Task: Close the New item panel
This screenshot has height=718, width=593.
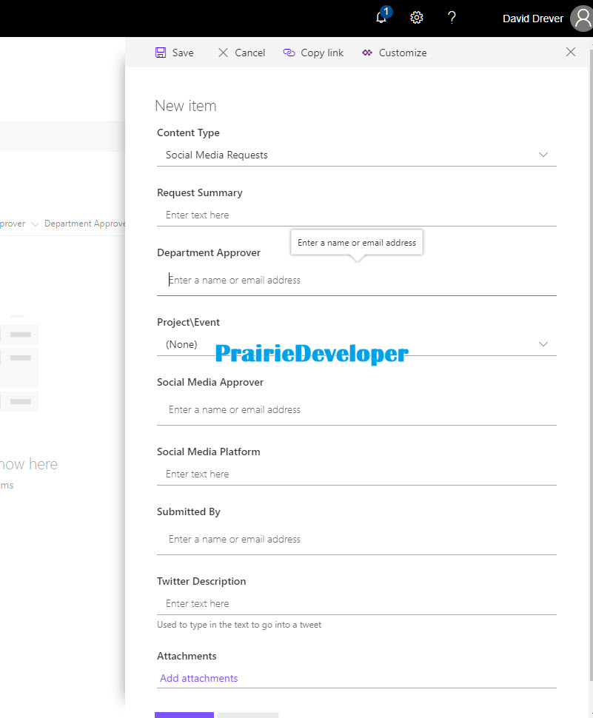Action: pyautogui.click(x=571, y=52)
